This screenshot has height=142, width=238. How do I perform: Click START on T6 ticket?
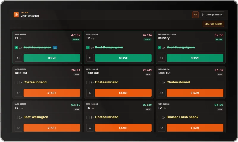(x=123, y=128)
